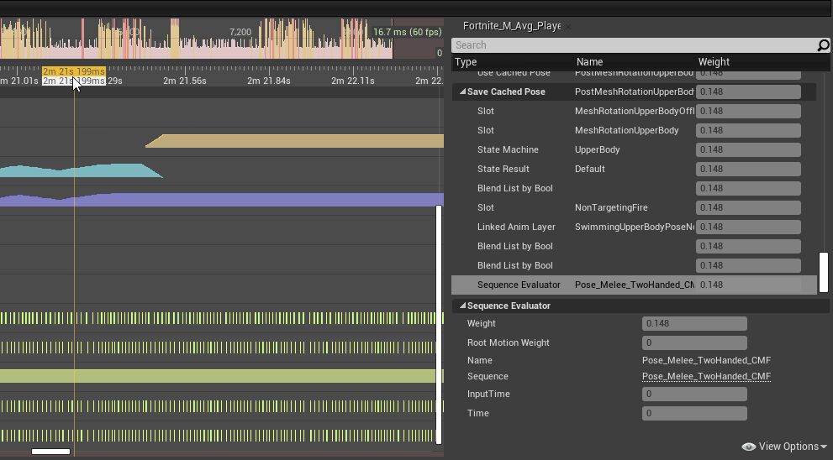
Task: Click the anim graph panel vertical scrollbar thumb
Action: point(824,272)
